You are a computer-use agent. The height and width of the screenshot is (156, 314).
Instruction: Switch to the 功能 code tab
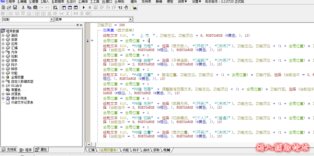click(x=126, y=150)
